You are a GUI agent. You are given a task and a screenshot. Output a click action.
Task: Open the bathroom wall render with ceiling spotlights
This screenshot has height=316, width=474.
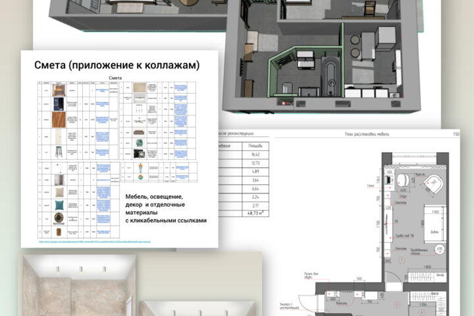pos(78,284)
